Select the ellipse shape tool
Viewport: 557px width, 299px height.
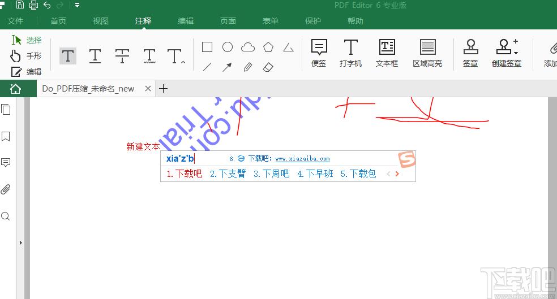228,47
